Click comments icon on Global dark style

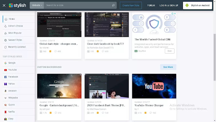(x=55, y=51)
